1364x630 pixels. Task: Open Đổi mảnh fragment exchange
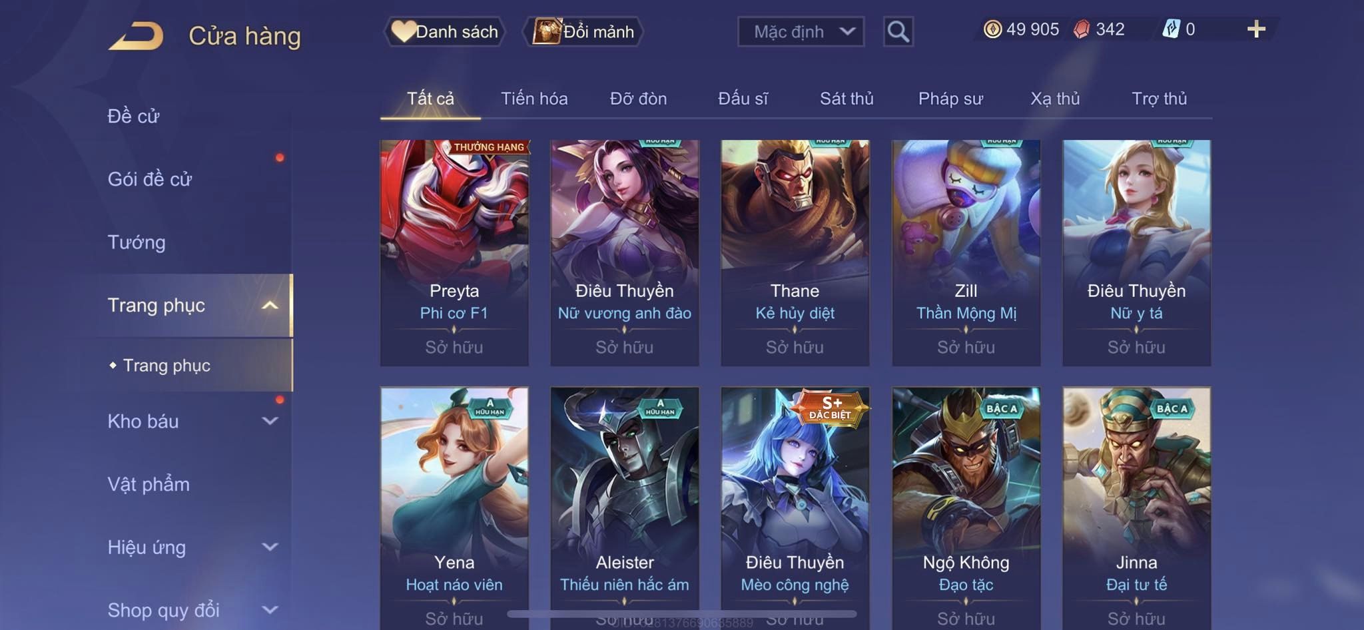pos(583,31)
